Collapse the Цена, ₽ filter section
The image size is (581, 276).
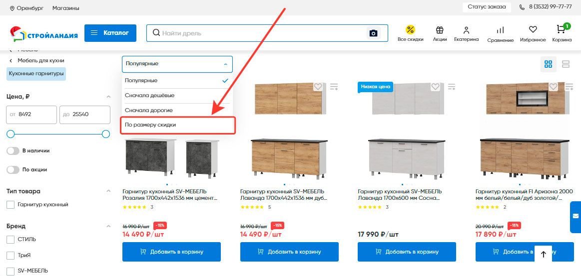[x=108, y=97]
